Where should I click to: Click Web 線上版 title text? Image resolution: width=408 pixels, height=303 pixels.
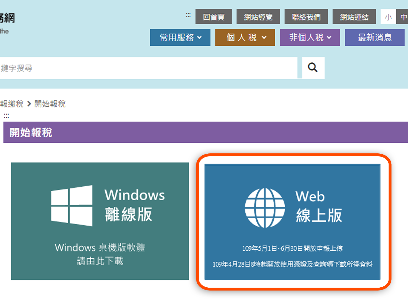click(x=319, y=206)
